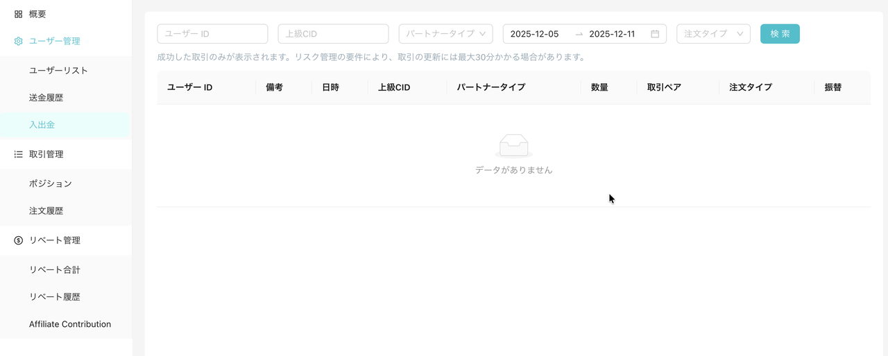Select the 入出金 menu item
The width and height of the screenshot is (888, 356).
click(66, 125)
